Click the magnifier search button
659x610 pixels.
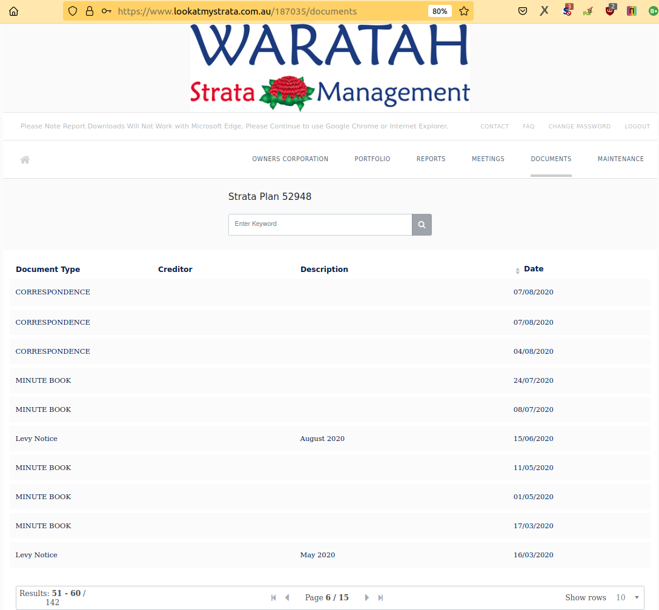click(x=422, y=225)
